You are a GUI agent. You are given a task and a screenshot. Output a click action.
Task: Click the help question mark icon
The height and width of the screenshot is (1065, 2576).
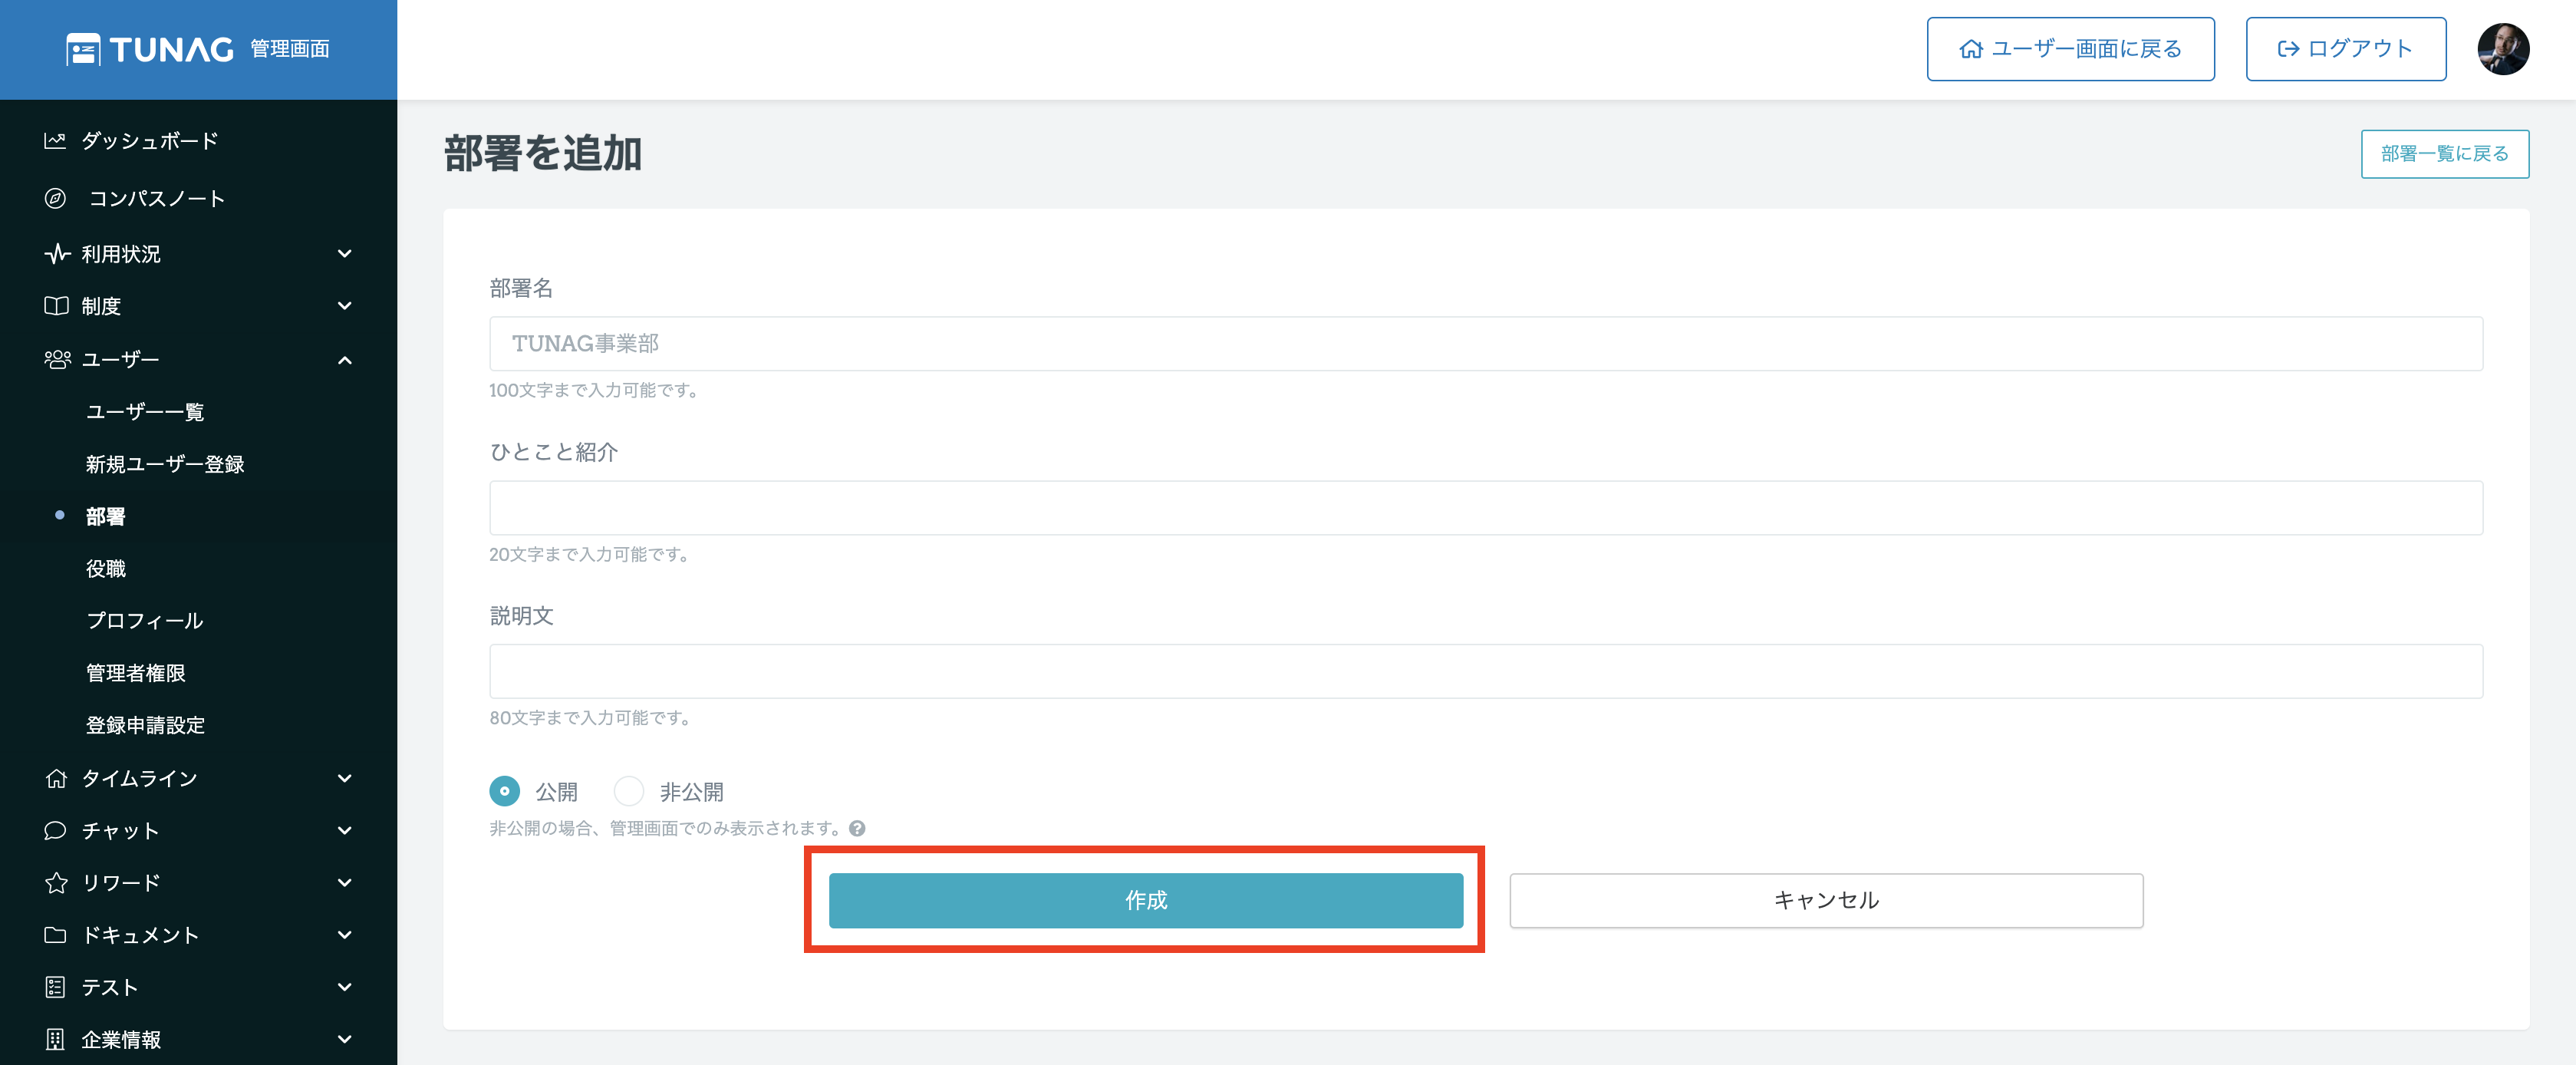[x=857, y=829]
